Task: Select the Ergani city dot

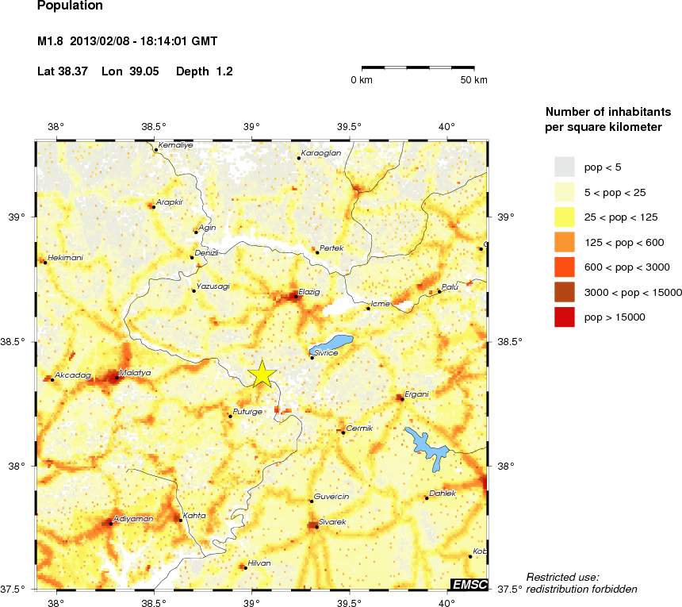Action: coord(402,398)
